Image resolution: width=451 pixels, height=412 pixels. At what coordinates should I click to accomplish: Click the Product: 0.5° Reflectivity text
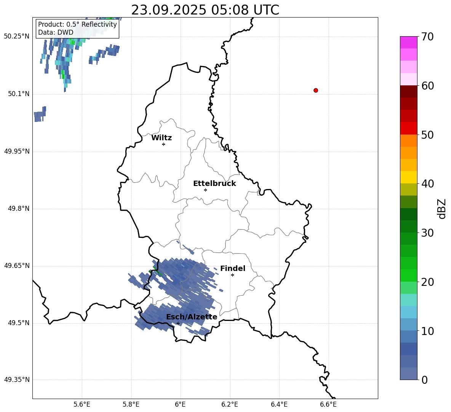(77, 24)
